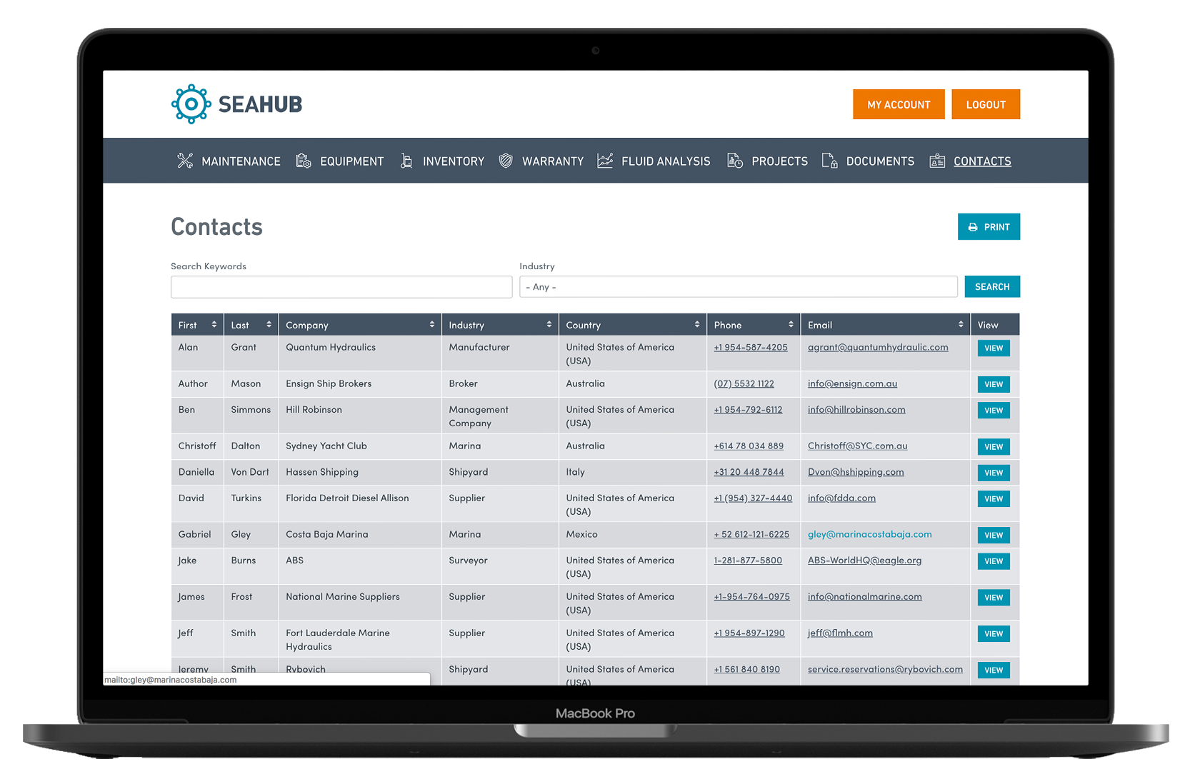
Task: Call phone number +31 20 448 7844
Action: click(x=749, y=472)
